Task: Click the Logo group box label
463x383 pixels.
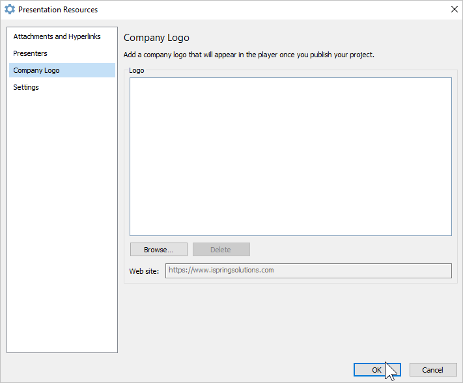Action: point(136,70)
